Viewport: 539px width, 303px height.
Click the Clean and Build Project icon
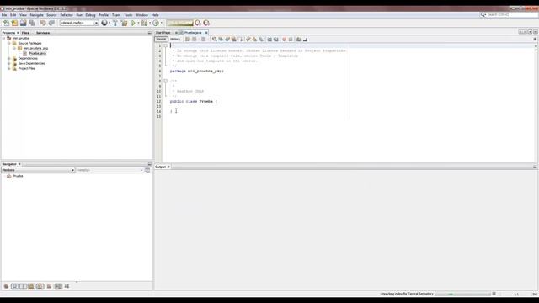(124, 23)
